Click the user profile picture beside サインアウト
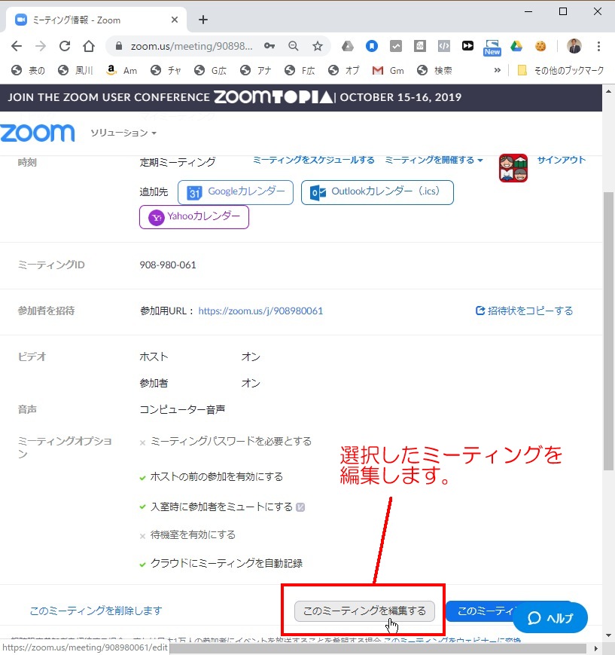 pos(513,168)
